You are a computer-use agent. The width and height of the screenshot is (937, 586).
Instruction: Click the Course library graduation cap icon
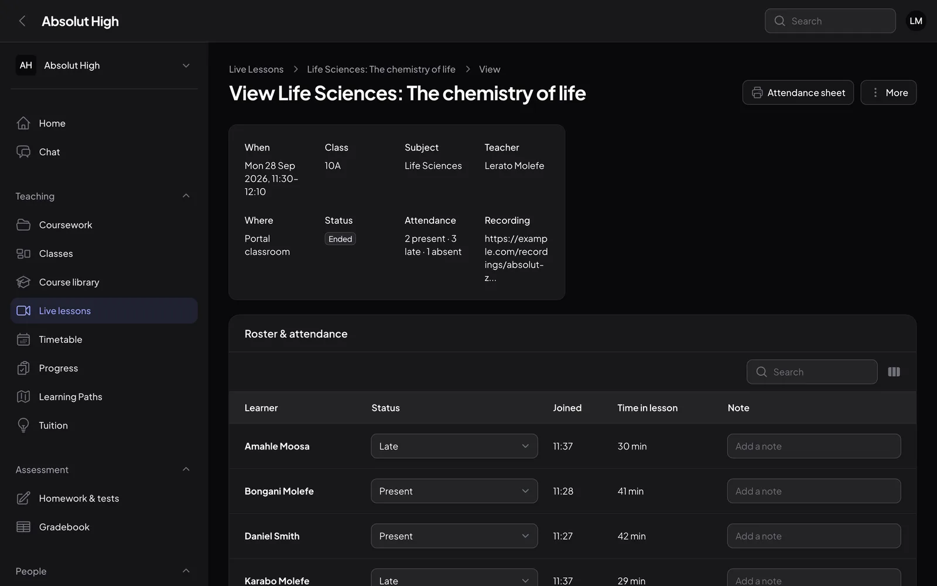[x=23, y=282]
